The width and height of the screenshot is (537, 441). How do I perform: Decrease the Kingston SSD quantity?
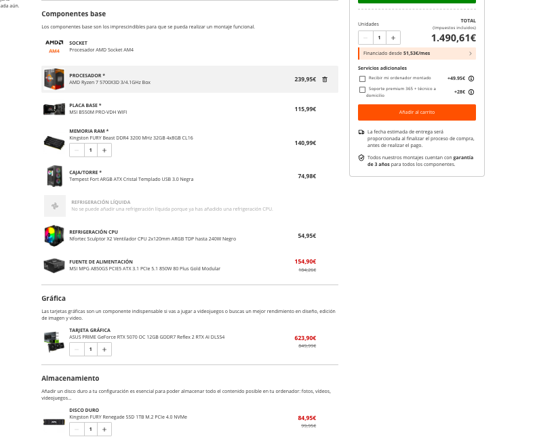[x=76, y=429]
